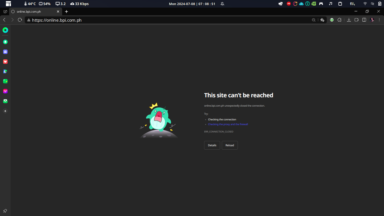This screenshot has height=216, width=384.
Task: Select the online.bpi.com.ph tab
Action: coord(36,12)
